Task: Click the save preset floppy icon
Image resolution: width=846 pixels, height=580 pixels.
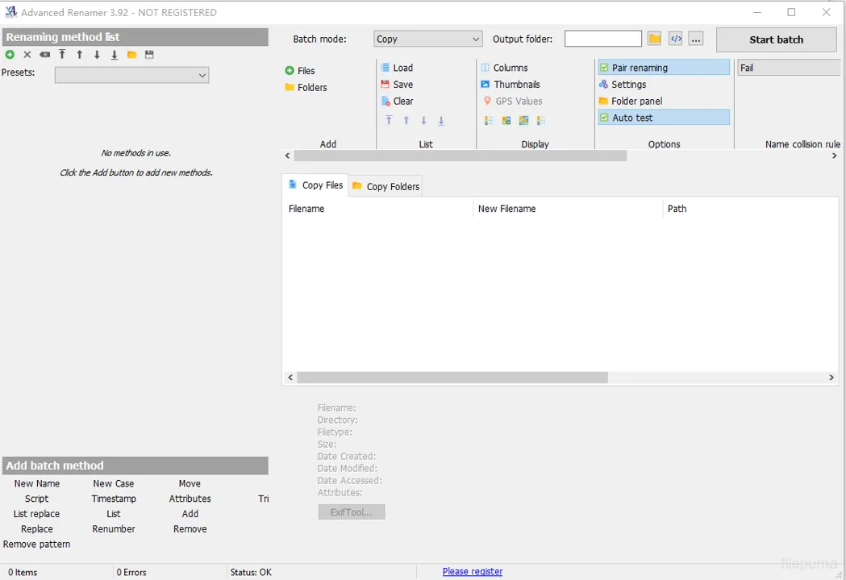Action: pyautogui.click(x=149, y=55)
